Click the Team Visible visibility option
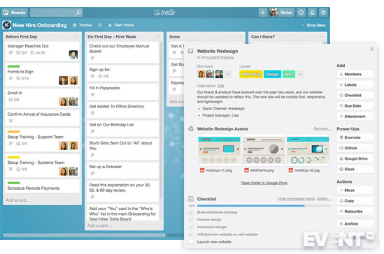The width and height of the screenshot is (384, 254). point(121,25)
